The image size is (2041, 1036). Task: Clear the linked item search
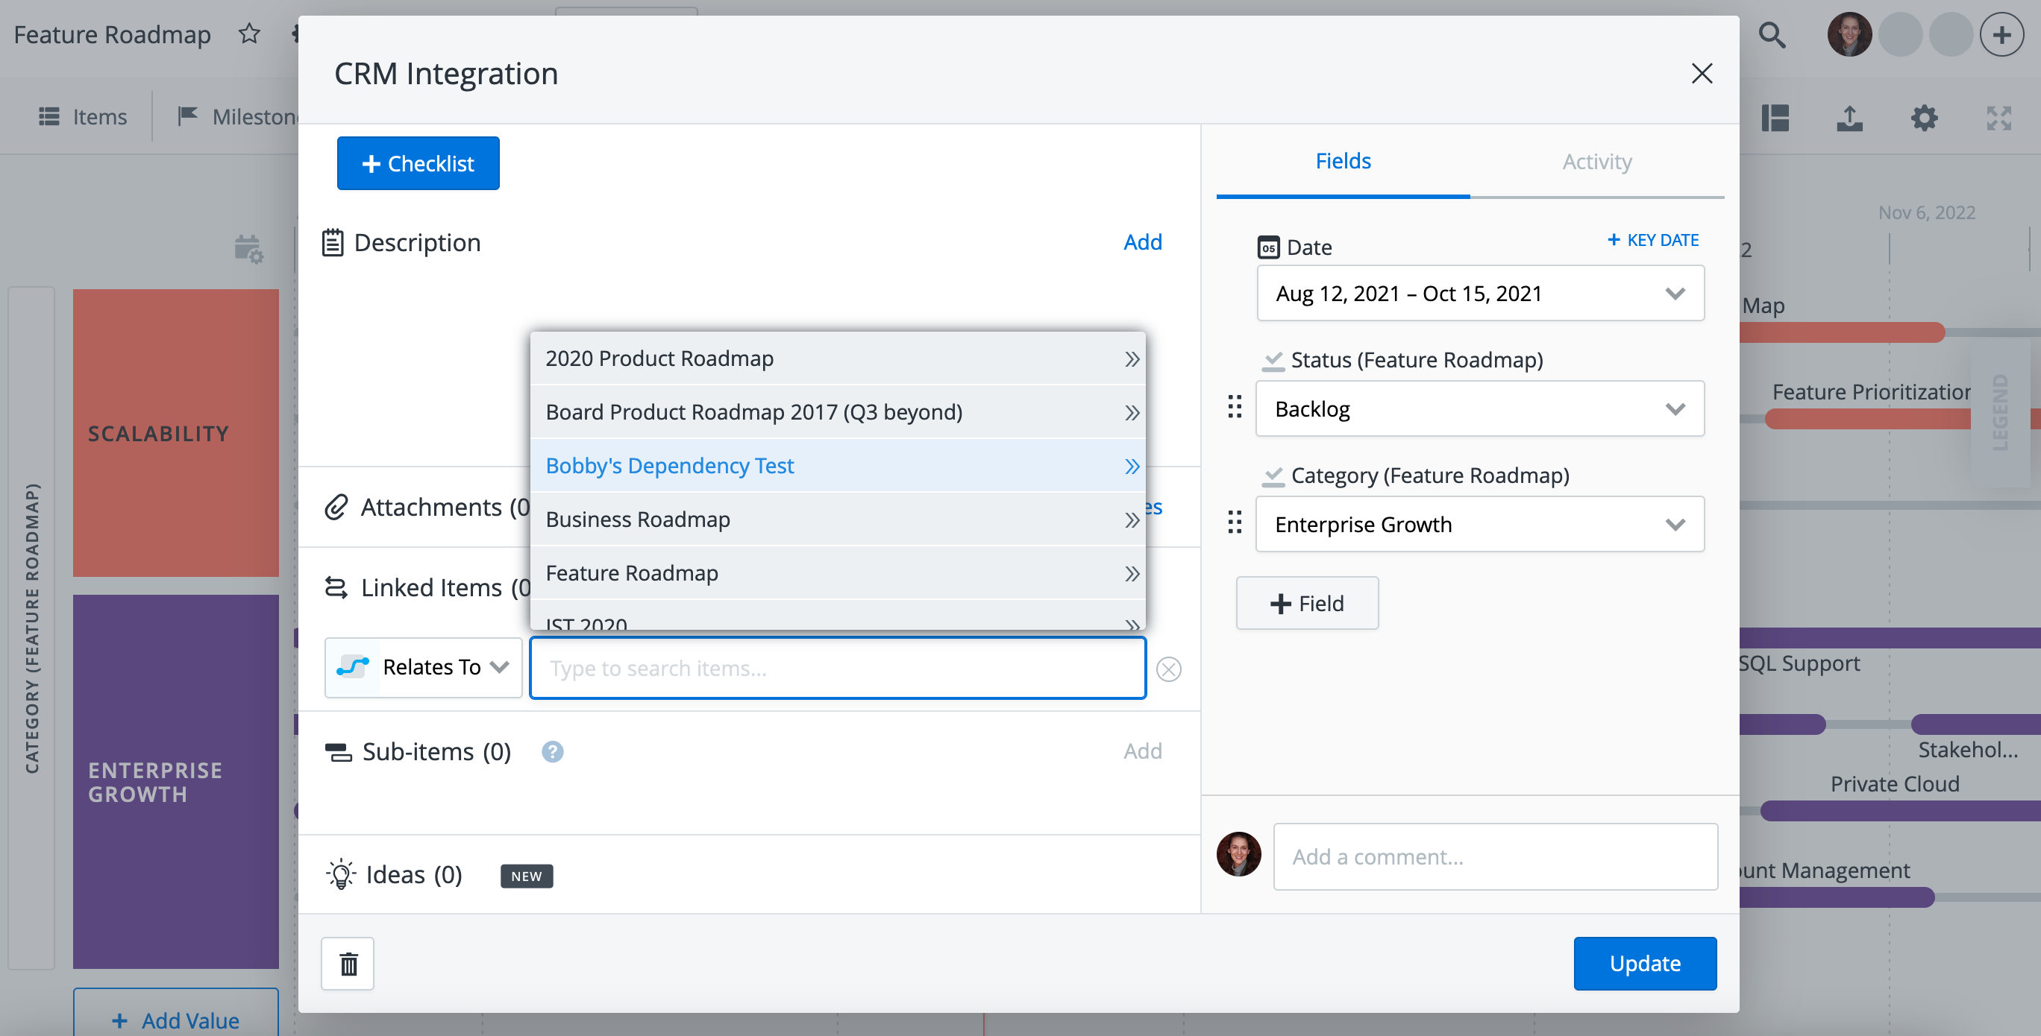1169,669
